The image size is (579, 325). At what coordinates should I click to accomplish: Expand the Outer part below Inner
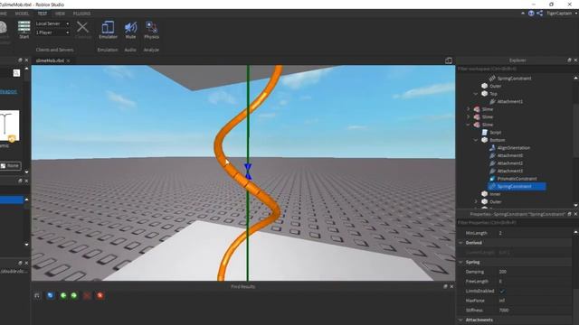(476, 202)
